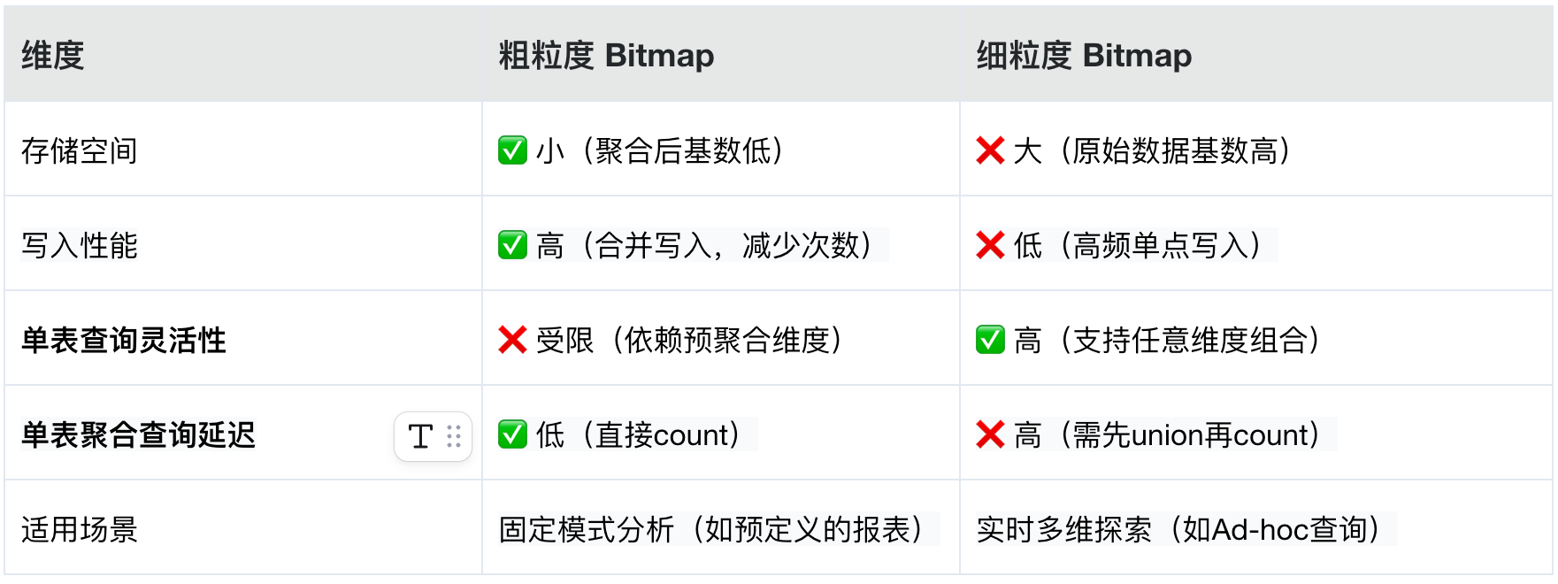This screenshot has width=1558, height=584.
Task: Click red cross emoji before 受限（依赖预聚合维度）
Action: click(512, 340)
